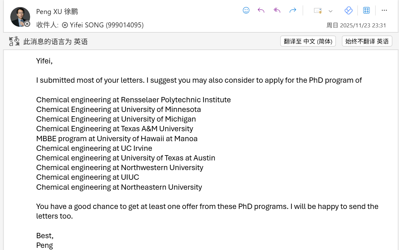Viewport: 399px width, 250px height.
Task: Translate message to 中文 (简体)
Action: 308,41
